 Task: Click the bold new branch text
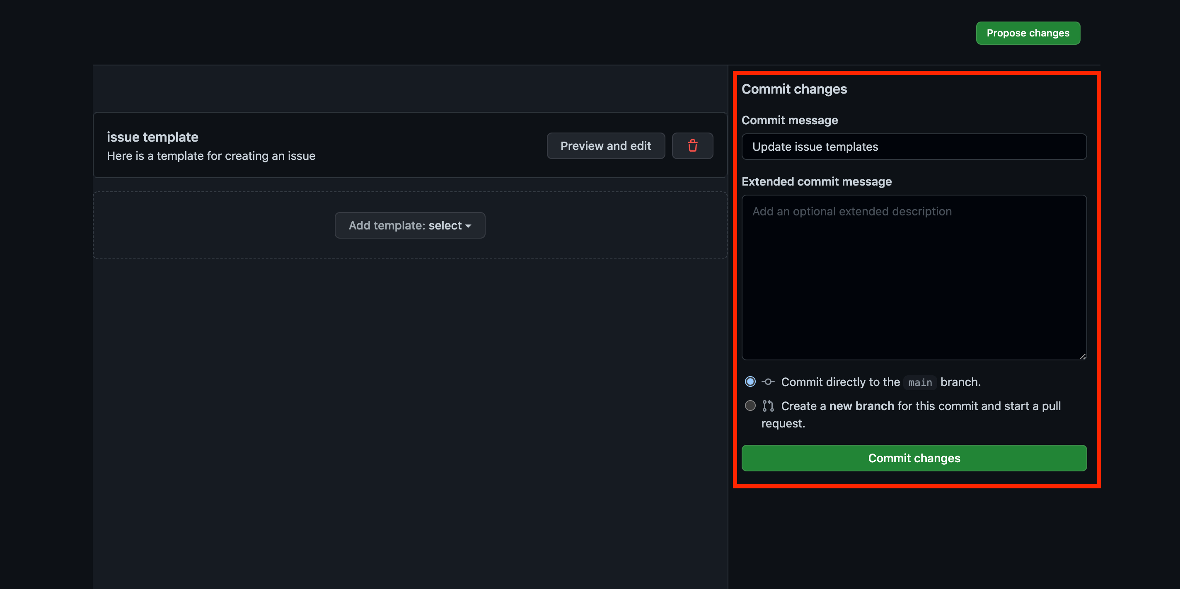[x=861, y=406]
